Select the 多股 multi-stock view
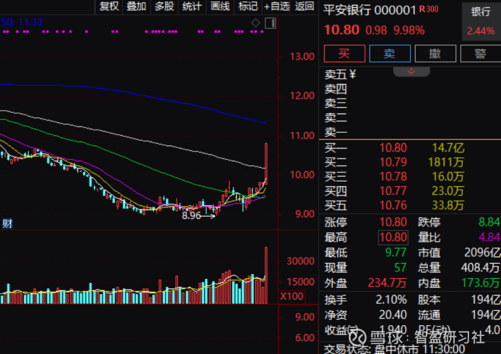 pyautogui.click(x=164, y=6)
